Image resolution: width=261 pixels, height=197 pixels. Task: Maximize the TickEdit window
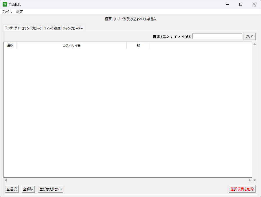241,5
